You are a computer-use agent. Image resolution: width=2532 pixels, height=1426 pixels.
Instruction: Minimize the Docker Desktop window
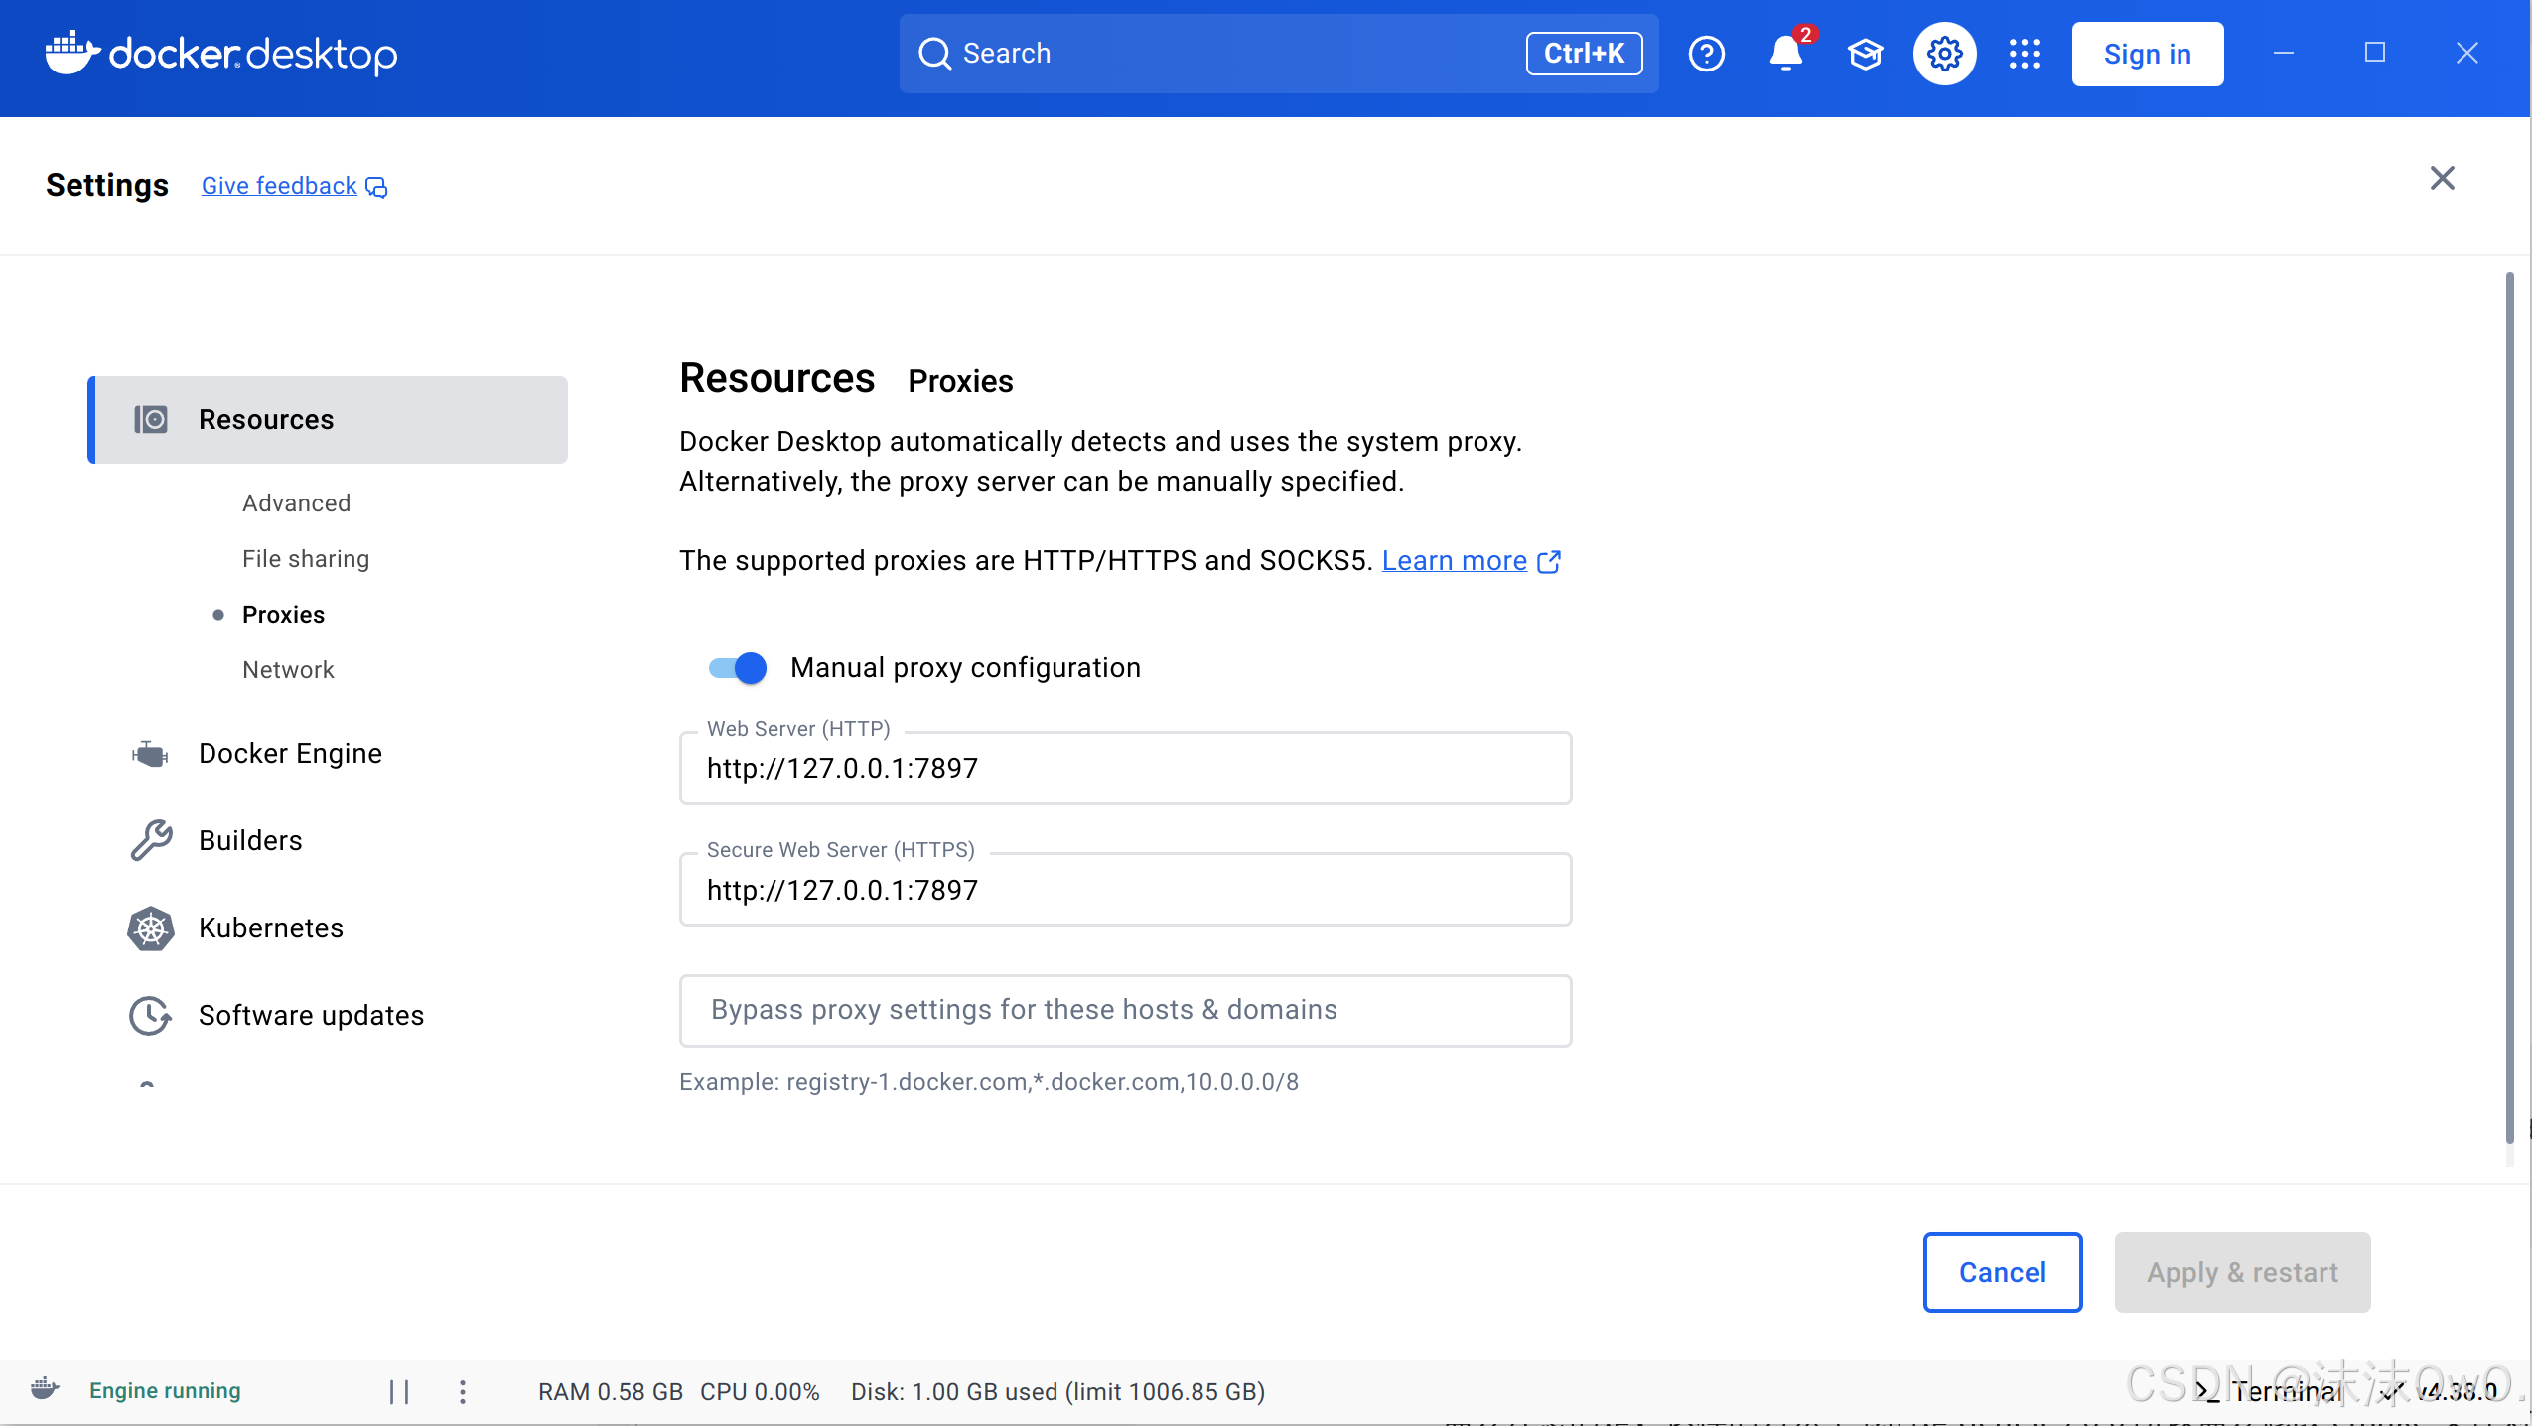2283,53
